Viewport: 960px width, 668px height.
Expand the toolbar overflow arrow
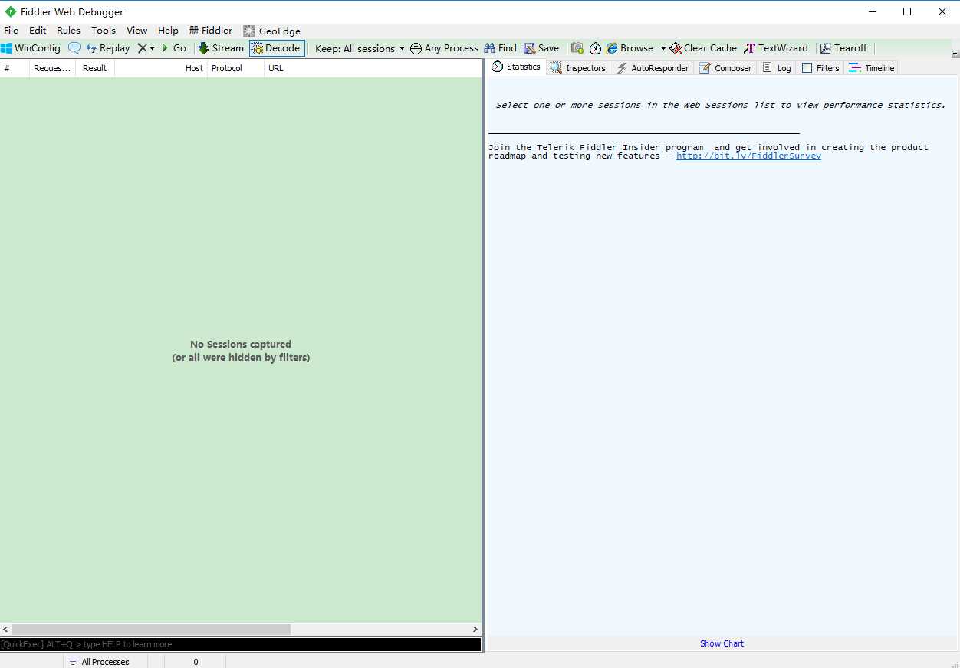tap(955, 54)
